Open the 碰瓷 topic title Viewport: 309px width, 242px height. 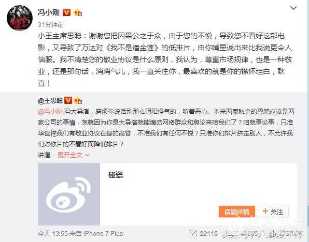(116, 175)
